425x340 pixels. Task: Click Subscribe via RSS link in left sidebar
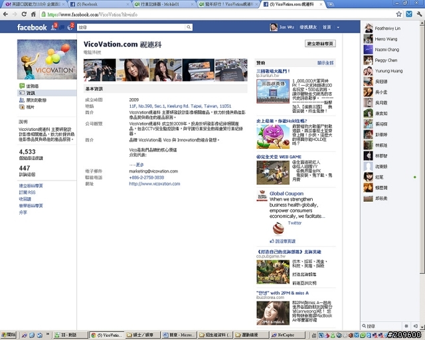(x=27, y=192)
